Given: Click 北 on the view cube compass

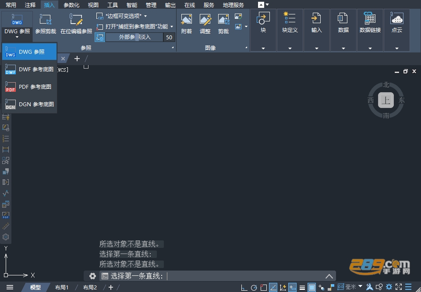Looking at the screenshot, I should pyautogui.click(x=386, y=85).
